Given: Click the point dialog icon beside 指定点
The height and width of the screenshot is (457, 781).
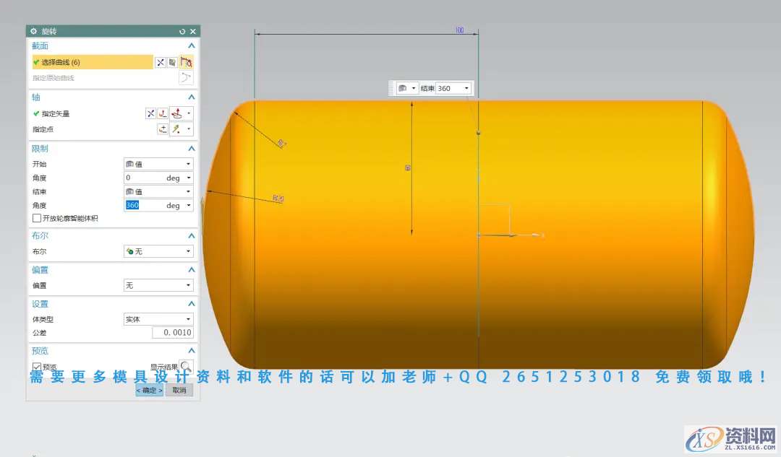Looking at the screenshot, I should (x=163, y=129).
